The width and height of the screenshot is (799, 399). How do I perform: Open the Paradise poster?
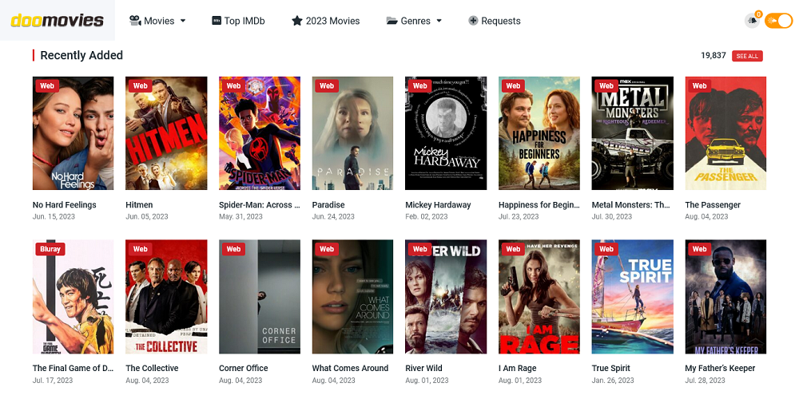click(352, 133)
